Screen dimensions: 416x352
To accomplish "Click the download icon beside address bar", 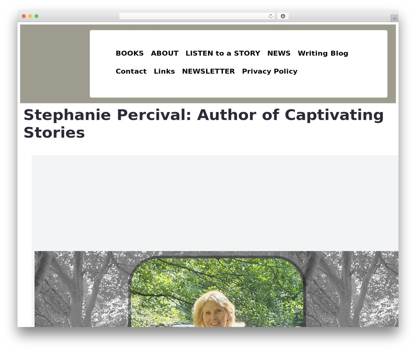I will (283, 16).
